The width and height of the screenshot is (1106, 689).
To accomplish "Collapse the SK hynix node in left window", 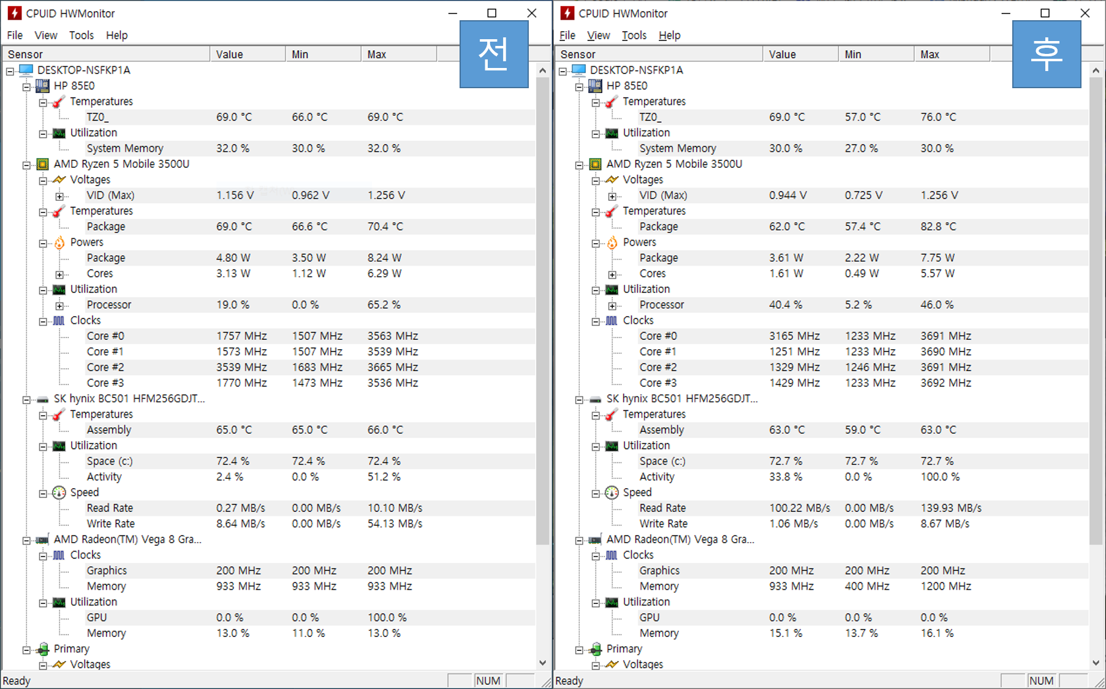I will tap(26, 399).
